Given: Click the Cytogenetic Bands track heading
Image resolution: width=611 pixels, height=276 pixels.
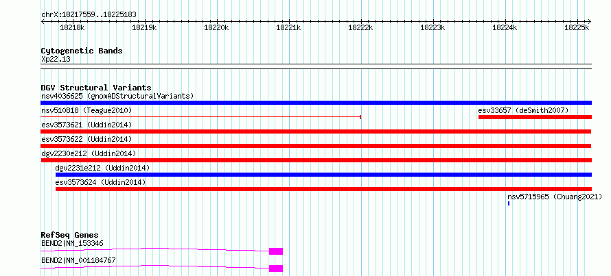Looking at the screenshot, I should (x=82, y=51).
